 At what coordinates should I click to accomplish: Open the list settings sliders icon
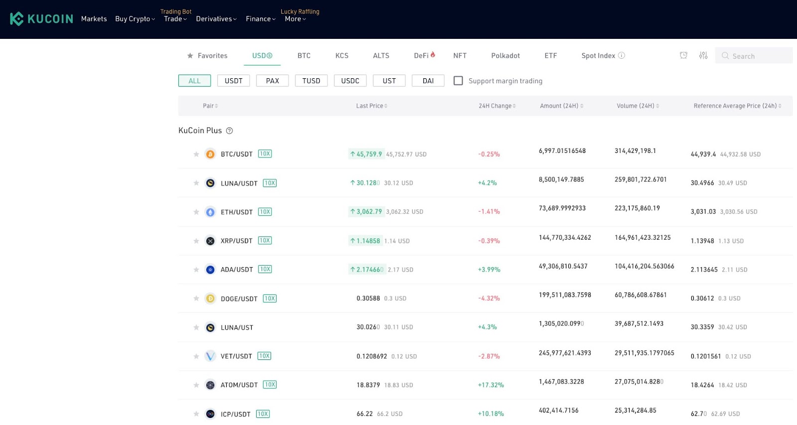point(703,55)
